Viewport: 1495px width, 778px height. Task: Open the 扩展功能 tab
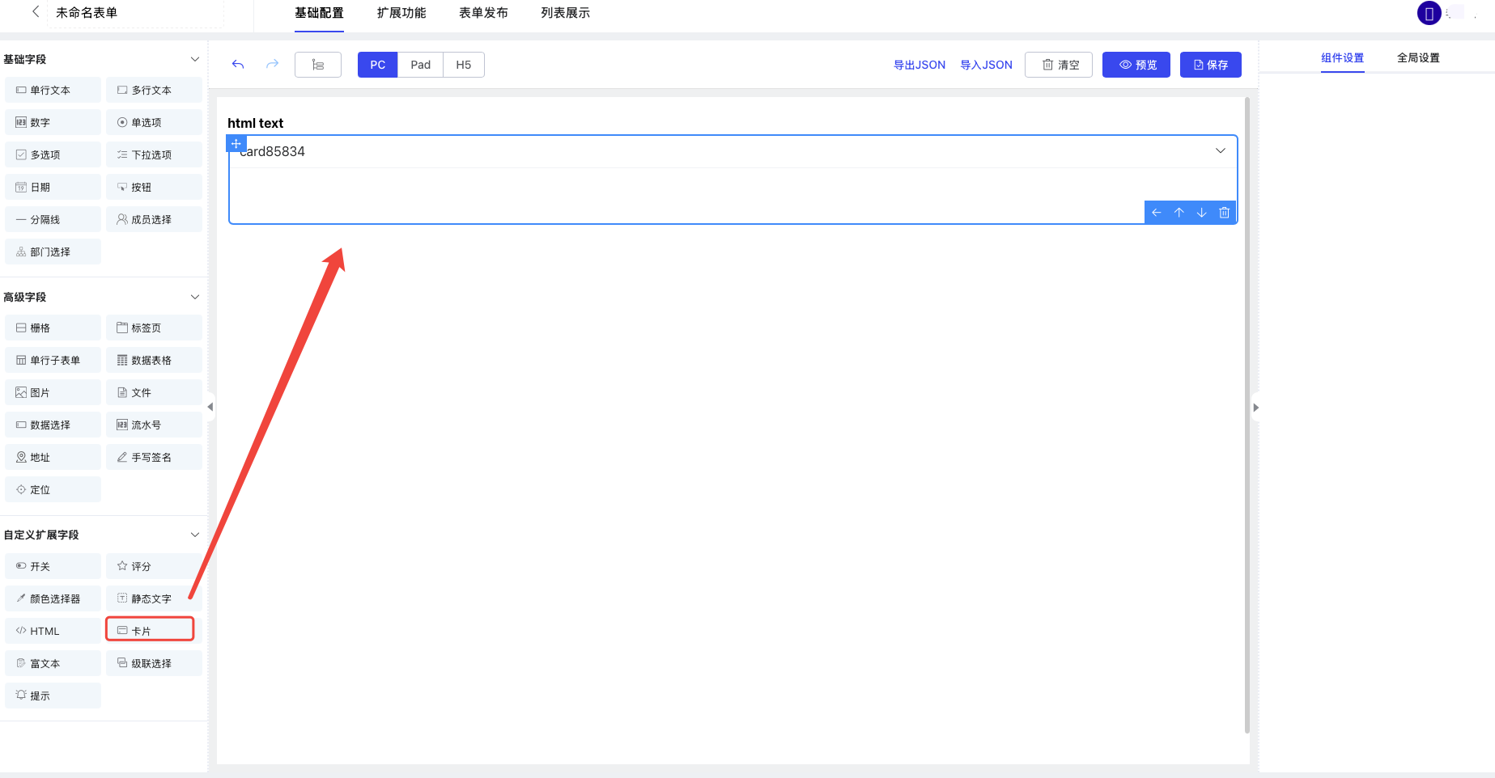click(401, 13)
